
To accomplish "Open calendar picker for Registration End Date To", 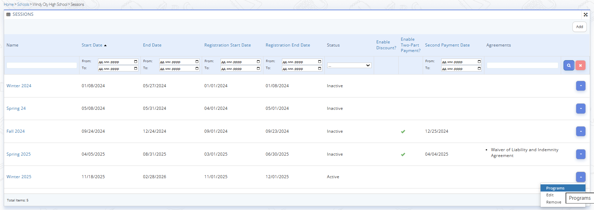I will pos(320,68).
